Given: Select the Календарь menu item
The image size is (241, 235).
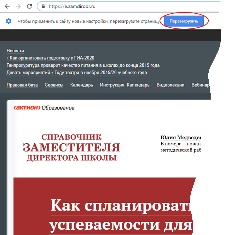Looking at the screenshot, I should 82,85.
